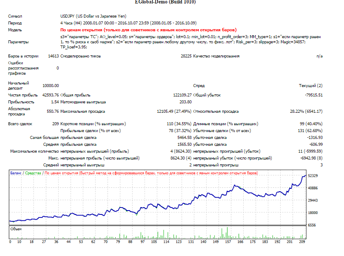Click the average losing trade value -606.99
This screenshot has height=256, width=344.
[x=316, y=145]
